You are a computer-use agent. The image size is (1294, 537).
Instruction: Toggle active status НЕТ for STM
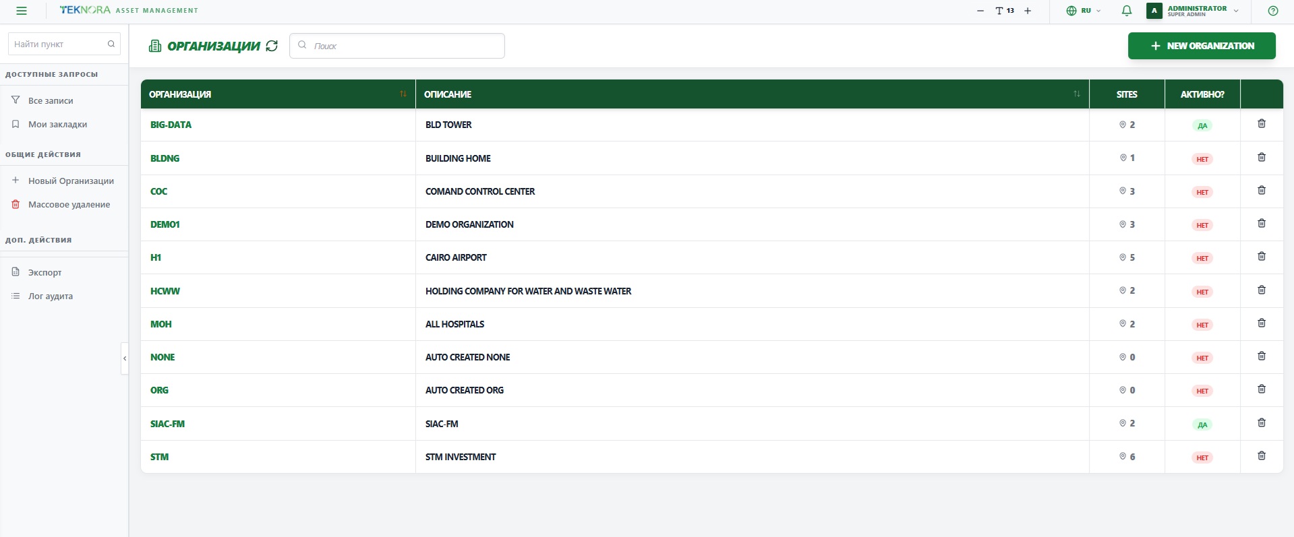coord(1202,457)
